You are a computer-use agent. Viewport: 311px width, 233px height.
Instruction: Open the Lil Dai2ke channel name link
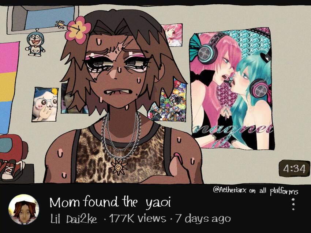coord(74,219)
